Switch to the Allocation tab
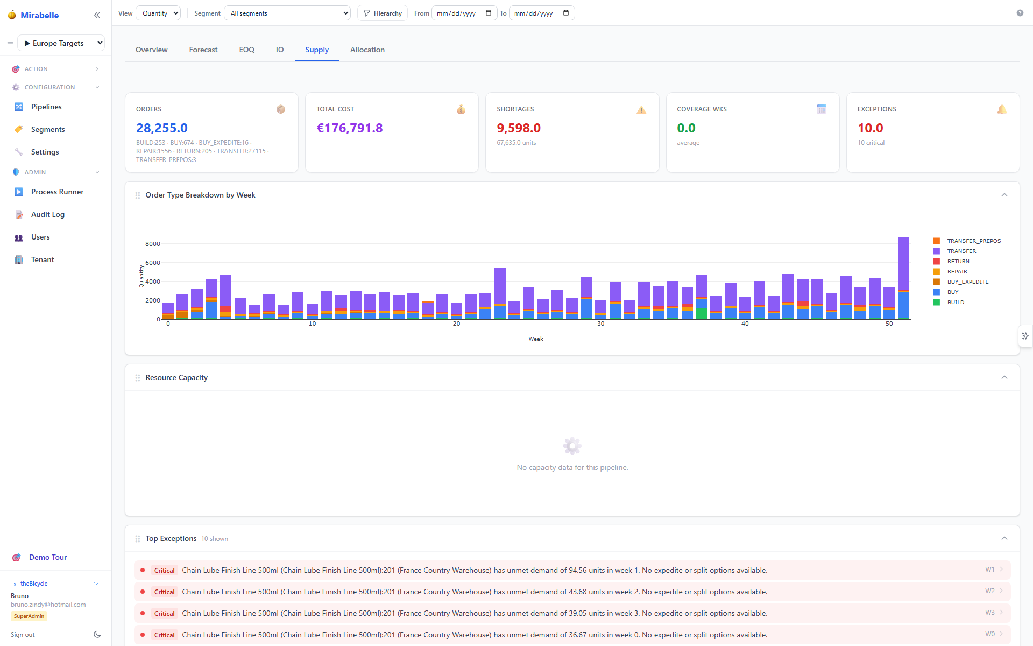This screenshot has height=646, width=1033. click(x=367, y=50)
